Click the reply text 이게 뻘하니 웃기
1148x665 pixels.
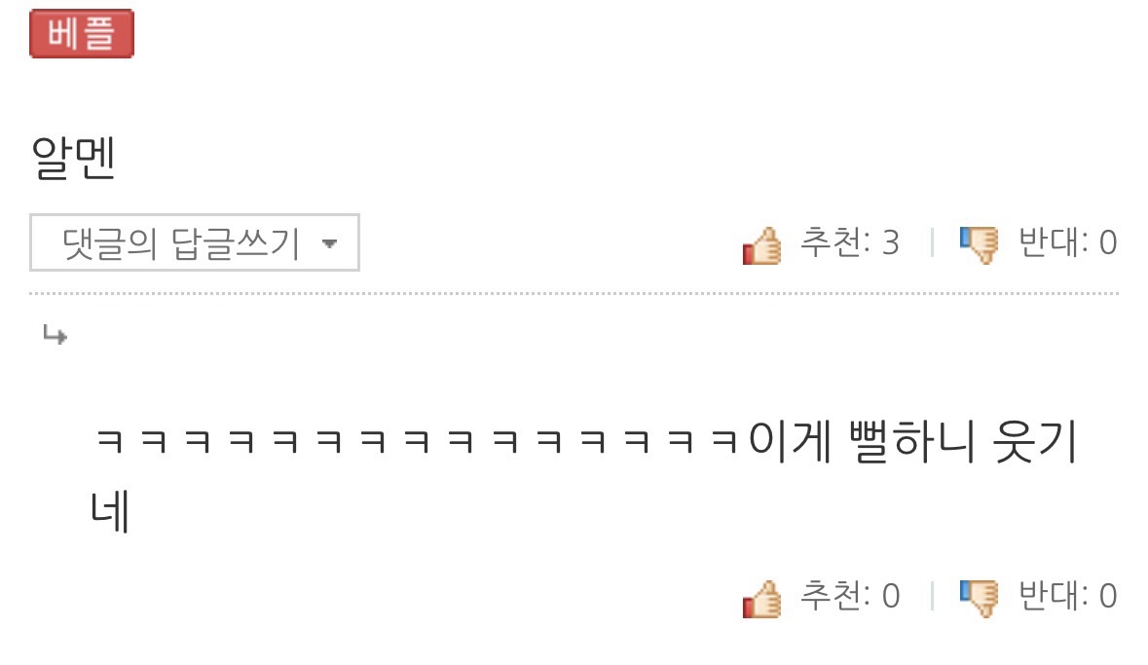[x=912, y=442]
